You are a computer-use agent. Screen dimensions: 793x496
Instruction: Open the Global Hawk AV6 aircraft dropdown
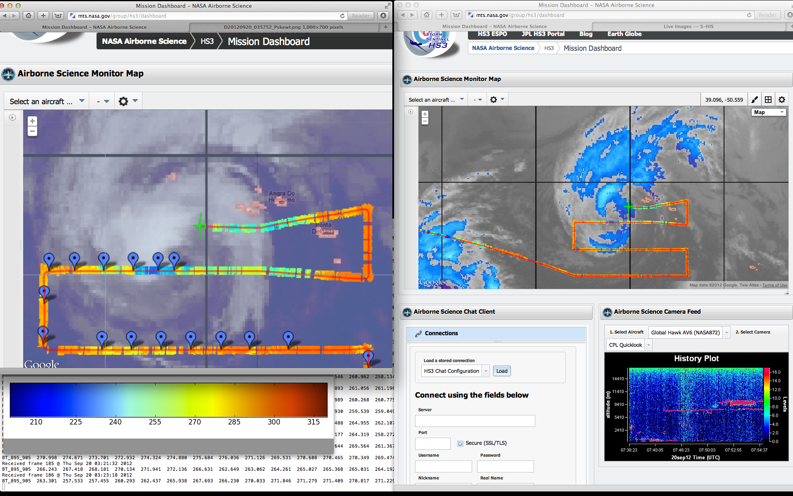[727, 332]
